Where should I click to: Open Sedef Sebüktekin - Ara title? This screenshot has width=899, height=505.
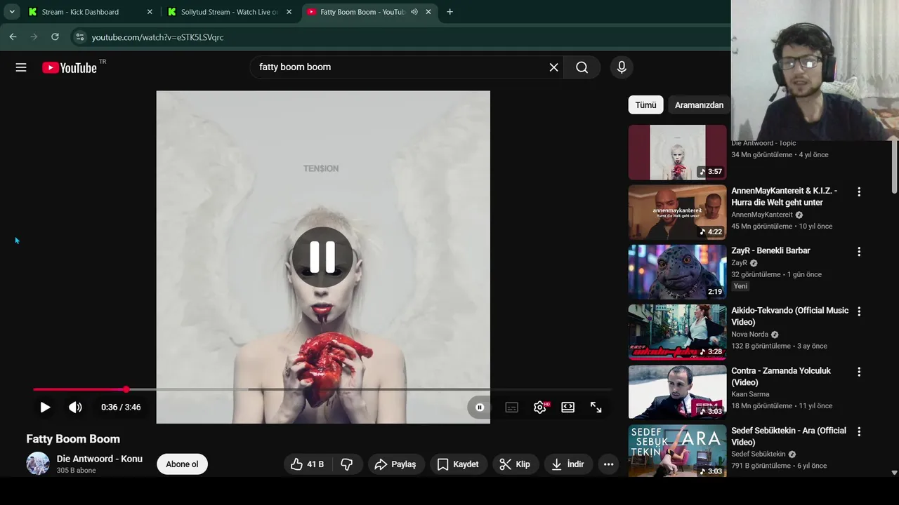tap(788, 436)
